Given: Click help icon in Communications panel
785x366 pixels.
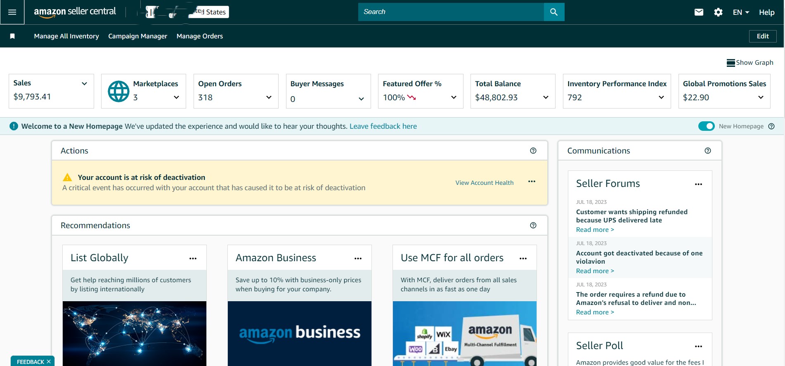Looking at the screenshot, I should (x=708, y=151).
